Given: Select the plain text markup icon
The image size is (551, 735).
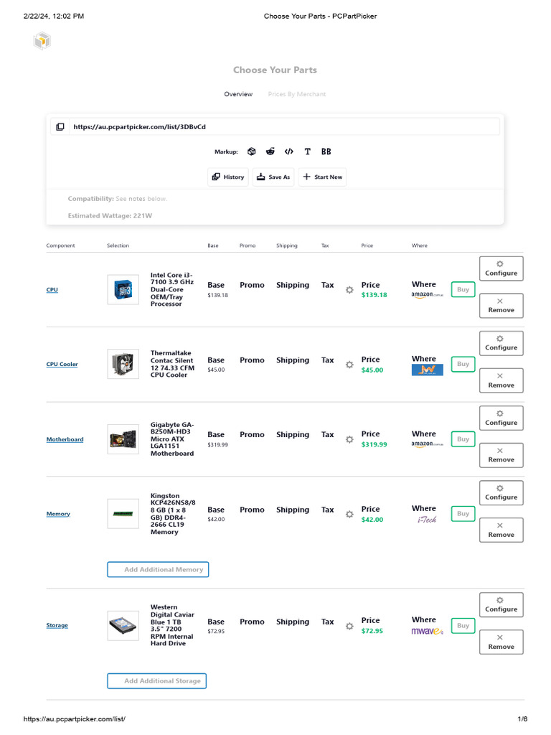Looking at the screenshot, I should click(308, 151).
